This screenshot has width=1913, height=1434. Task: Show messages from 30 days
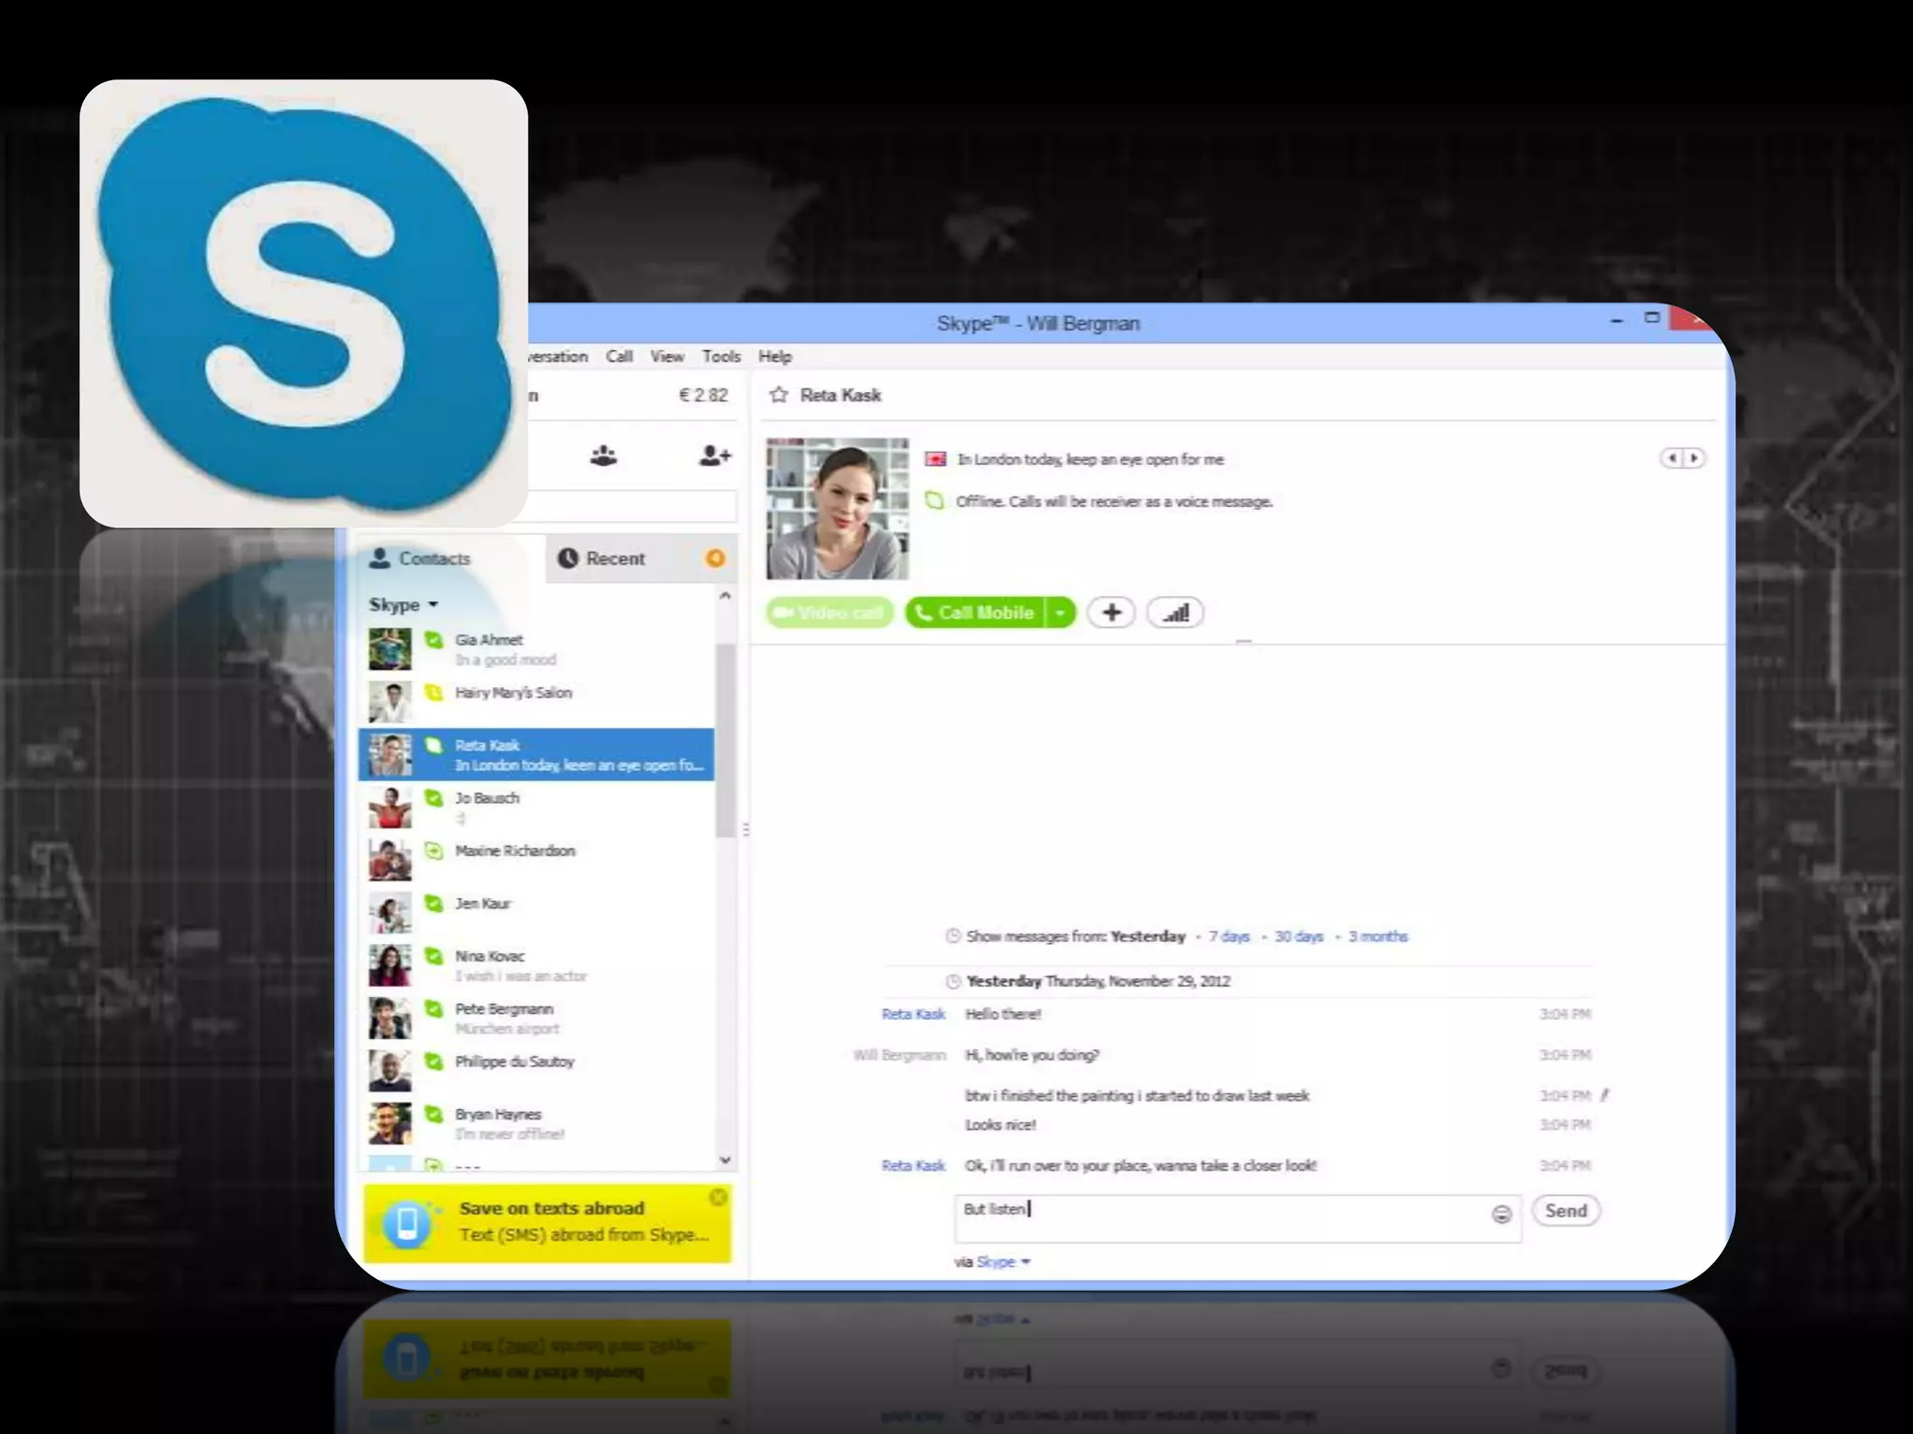1298,936
